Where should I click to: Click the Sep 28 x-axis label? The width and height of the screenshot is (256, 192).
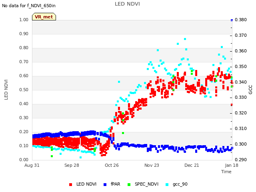coord(72,165)
